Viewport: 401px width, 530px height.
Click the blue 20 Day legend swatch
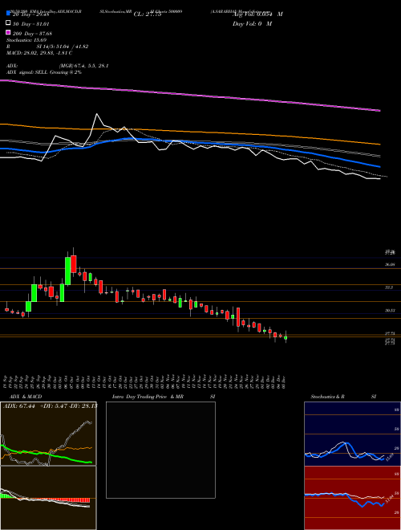tap(8, 14)
